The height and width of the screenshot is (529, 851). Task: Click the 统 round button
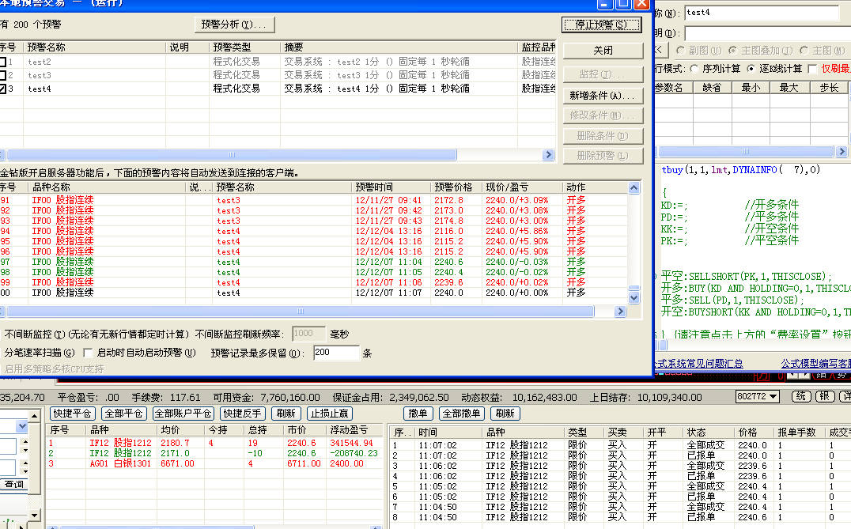click(x=801, y=397)
